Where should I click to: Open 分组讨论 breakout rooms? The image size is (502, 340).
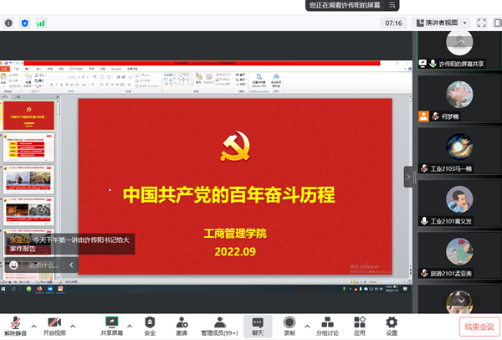[x=327, y=327]
